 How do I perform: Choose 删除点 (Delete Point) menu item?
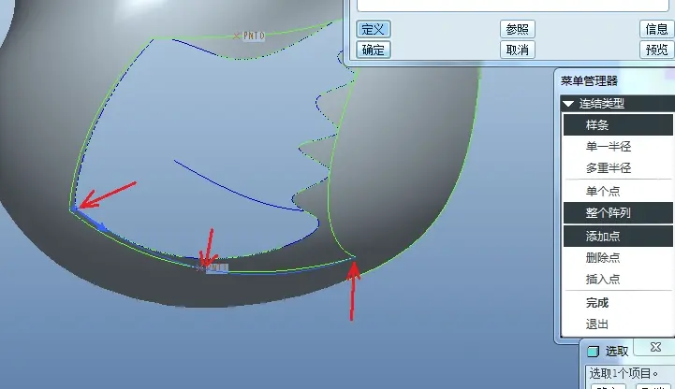tap(618, 257)
